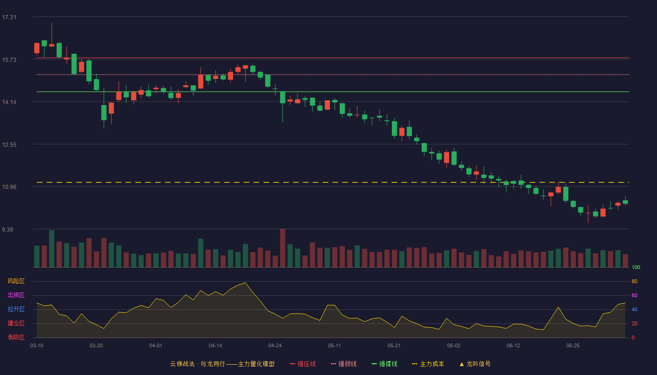Click the 龙吟信号 triangle legend icon
The height and width of the screenshot is (375, 657).
pos(461,364)
